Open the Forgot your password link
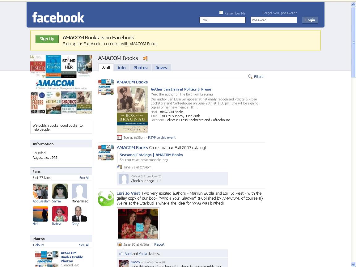The image size is (356, 267). click(279, 13)
